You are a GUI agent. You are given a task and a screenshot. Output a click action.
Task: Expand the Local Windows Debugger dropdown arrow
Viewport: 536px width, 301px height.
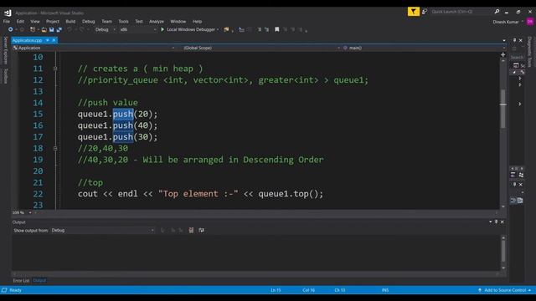218,30
